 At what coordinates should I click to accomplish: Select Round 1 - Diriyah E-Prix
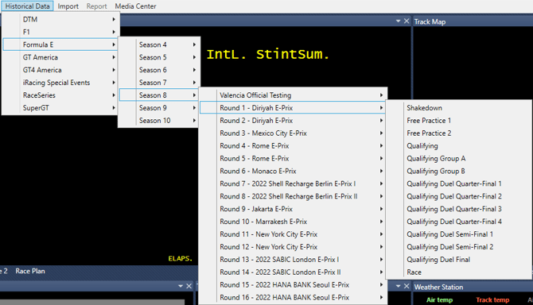click(x=293, y=108)
